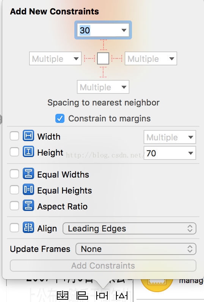Open the Pin constraints toolbar button
204x302 pixels.
(x=102, y=296)
